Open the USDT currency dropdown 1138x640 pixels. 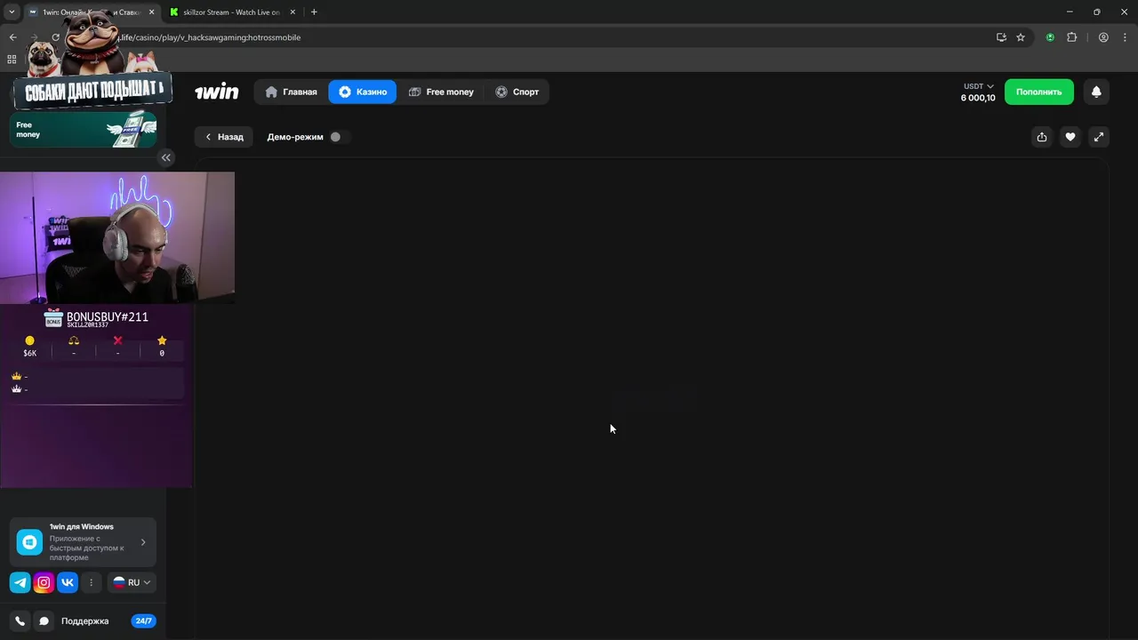[978, 86]
